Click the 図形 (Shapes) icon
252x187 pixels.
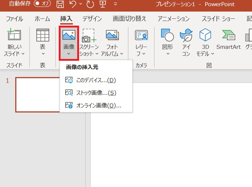click(x=167, y=35)
